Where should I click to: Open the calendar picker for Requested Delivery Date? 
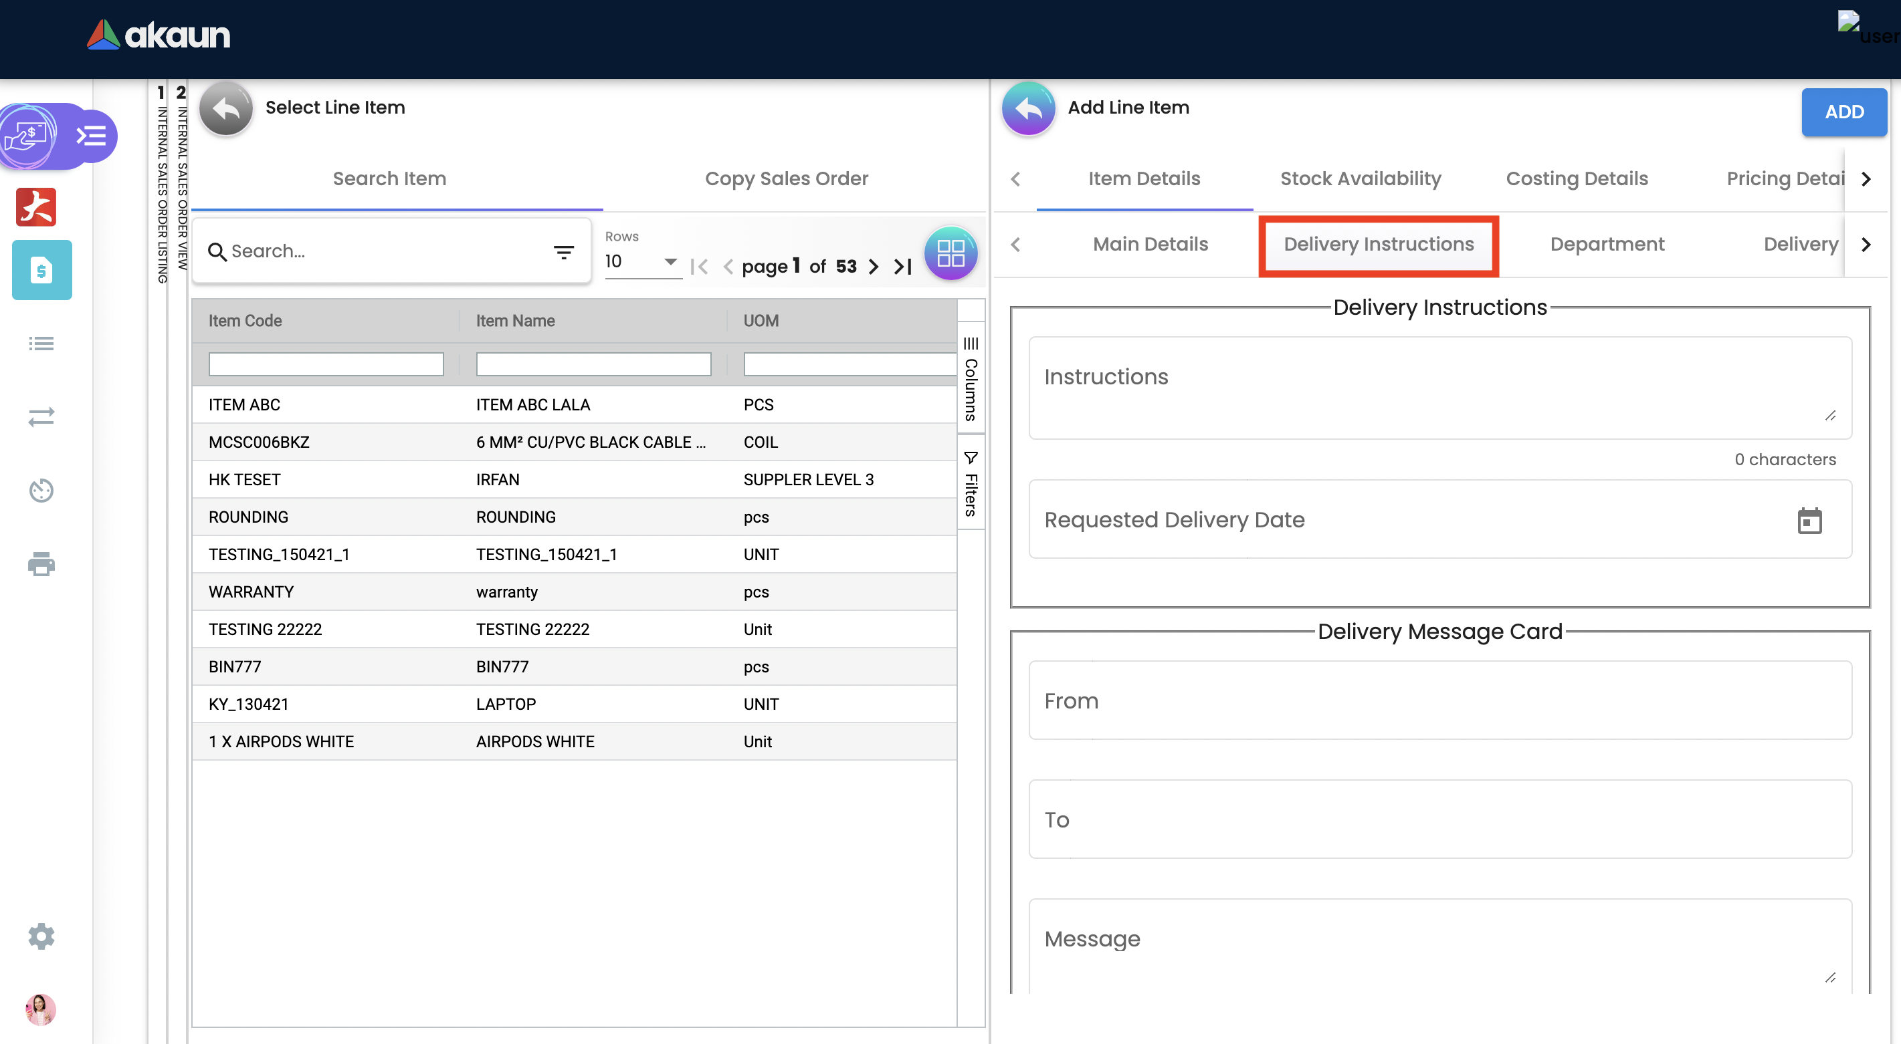pyautogui.click(x=1809, y=521)
